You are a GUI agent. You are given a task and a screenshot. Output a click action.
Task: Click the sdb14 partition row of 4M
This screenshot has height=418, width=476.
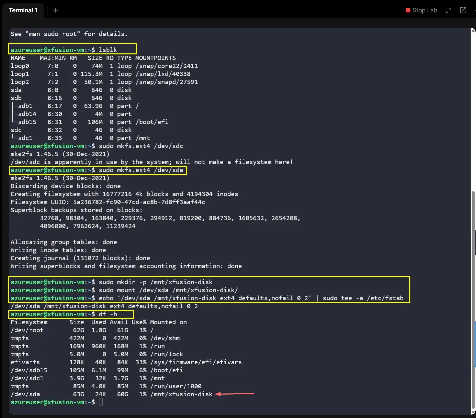point(71,114)
